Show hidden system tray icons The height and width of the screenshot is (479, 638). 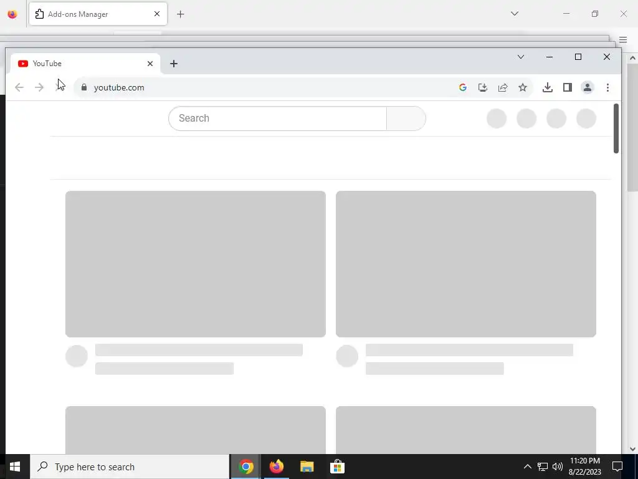click(527, 467)
